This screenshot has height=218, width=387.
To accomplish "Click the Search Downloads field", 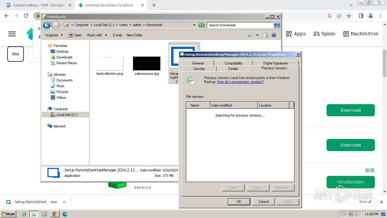I will tap(240, 25).
